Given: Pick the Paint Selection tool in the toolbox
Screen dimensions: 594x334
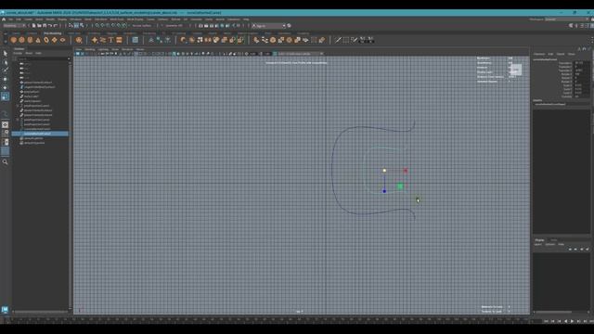Looking at the screenshot, I should pos(5,71).
